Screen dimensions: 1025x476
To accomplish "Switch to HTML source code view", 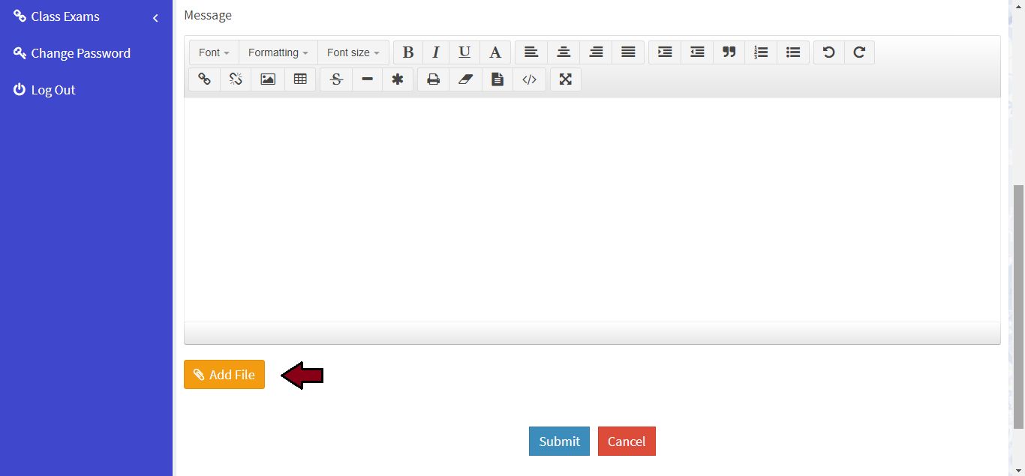I will click(529, 79).
